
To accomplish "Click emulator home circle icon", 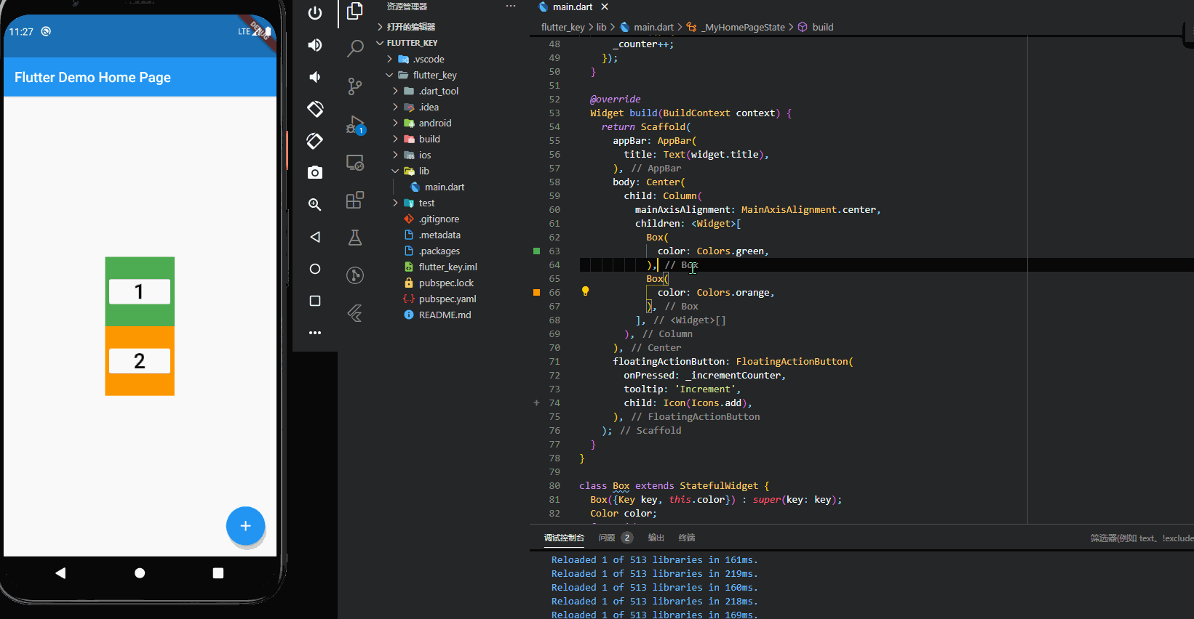I will 314,269.
